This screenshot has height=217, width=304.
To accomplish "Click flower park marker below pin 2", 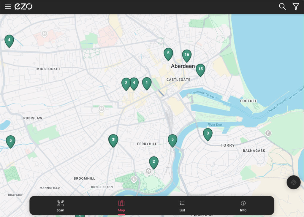I will point(148,171).
